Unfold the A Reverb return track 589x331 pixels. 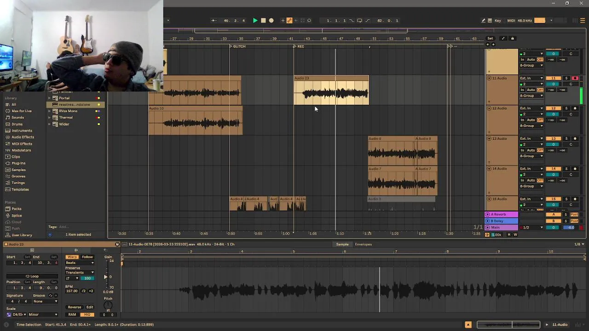point(488,214)
